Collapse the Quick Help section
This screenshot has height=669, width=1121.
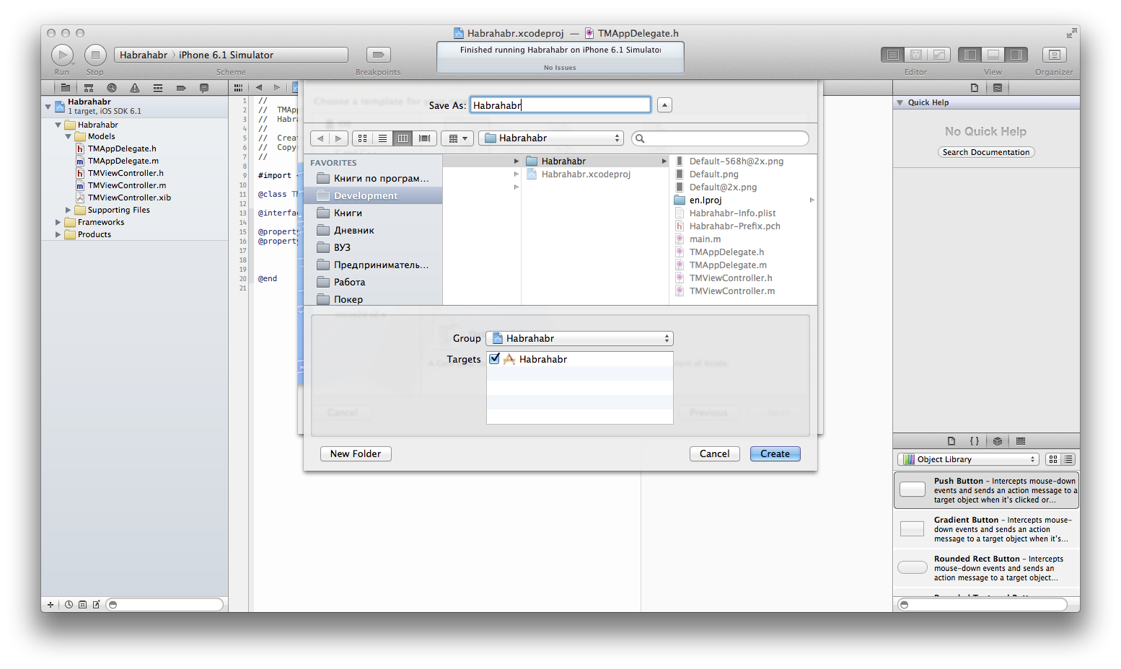pyautogui.click(x=900, y=102)
